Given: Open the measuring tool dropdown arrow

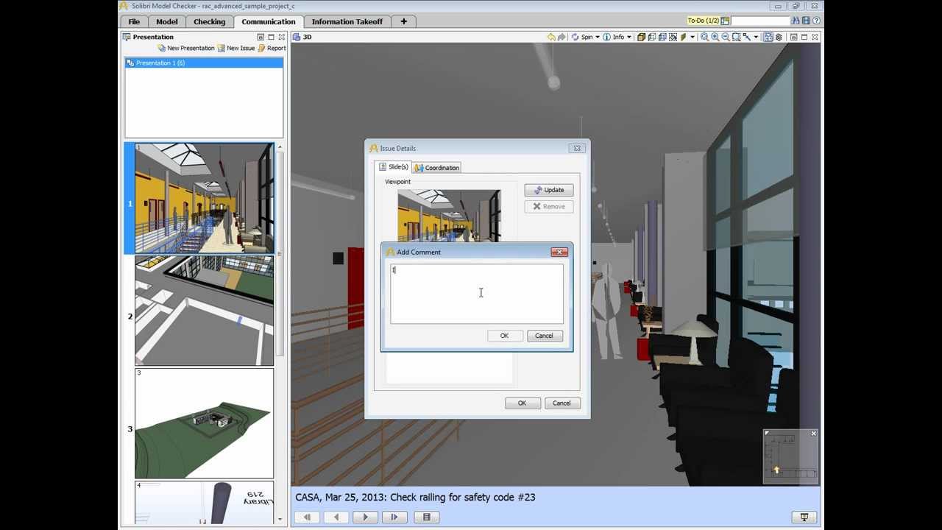Looking at the screenshot, I should (756, 37).
